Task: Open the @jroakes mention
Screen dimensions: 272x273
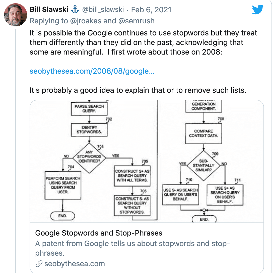Action: tap(86, 21)
